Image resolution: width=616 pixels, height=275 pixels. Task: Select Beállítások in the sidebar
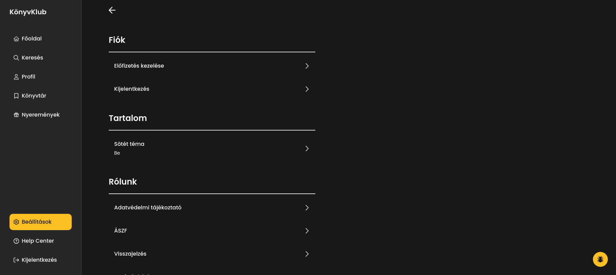point(40,222)
